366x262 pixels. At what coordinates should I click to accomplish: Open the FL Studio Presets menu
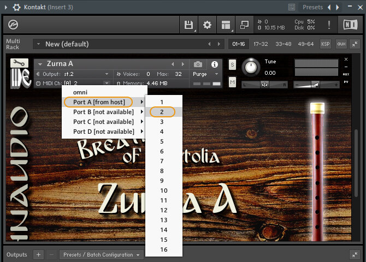[312, 7]
